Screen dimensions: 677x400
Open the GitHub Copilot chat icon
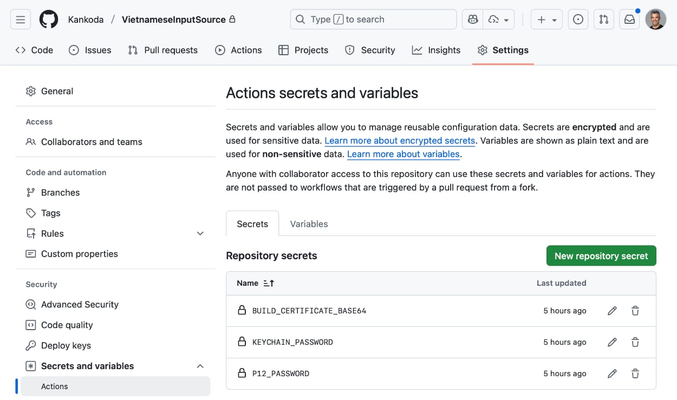click(472, 19)
